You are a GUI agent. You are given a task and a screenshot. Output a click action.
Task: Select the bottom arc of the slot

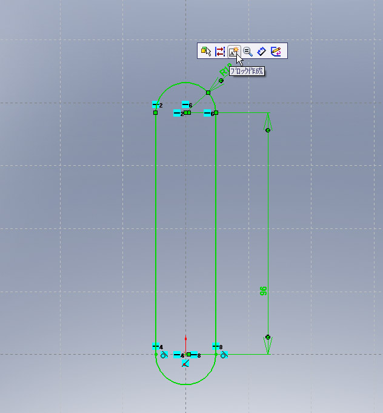pyautogui.click(x=186, y=384)
